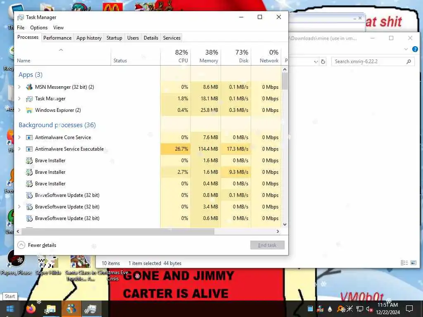Switch to the Services tab
423x317 pixels.
point(171,38)
